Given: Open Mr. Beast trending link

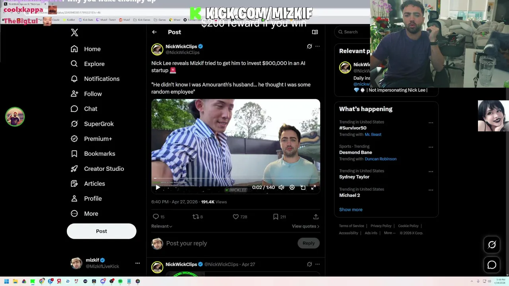Looking at the screenshot, I should tap(373, 135).
